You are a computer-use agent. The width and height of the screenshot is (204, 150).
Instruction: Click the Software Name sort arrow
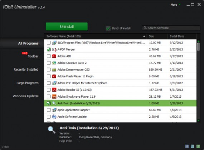pos(144,36)
